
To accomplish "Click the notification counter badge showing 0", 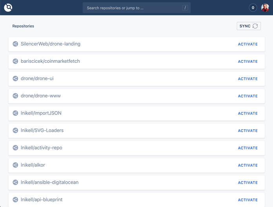I will pyautogui.click(x=253, y=7).
